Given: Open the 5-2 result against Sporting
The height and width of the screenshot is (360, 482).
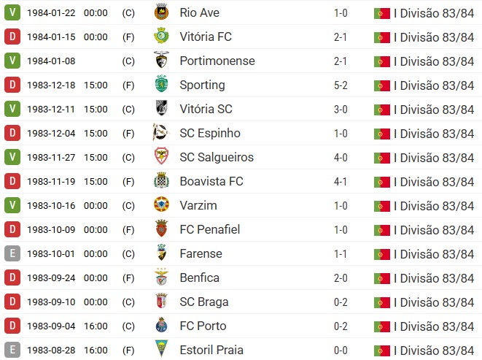Looking at the screenshot, I should [341, 85].
